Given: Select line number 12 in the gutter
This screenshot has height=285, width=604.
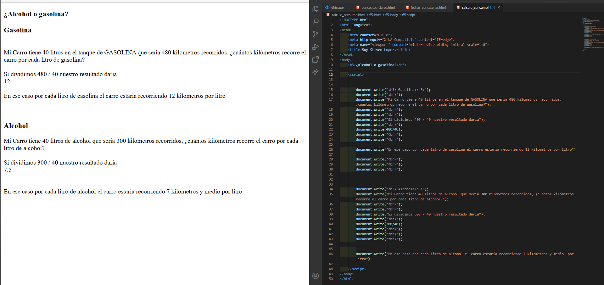Looking at the screenshot, I should click(x=331, y=75).
